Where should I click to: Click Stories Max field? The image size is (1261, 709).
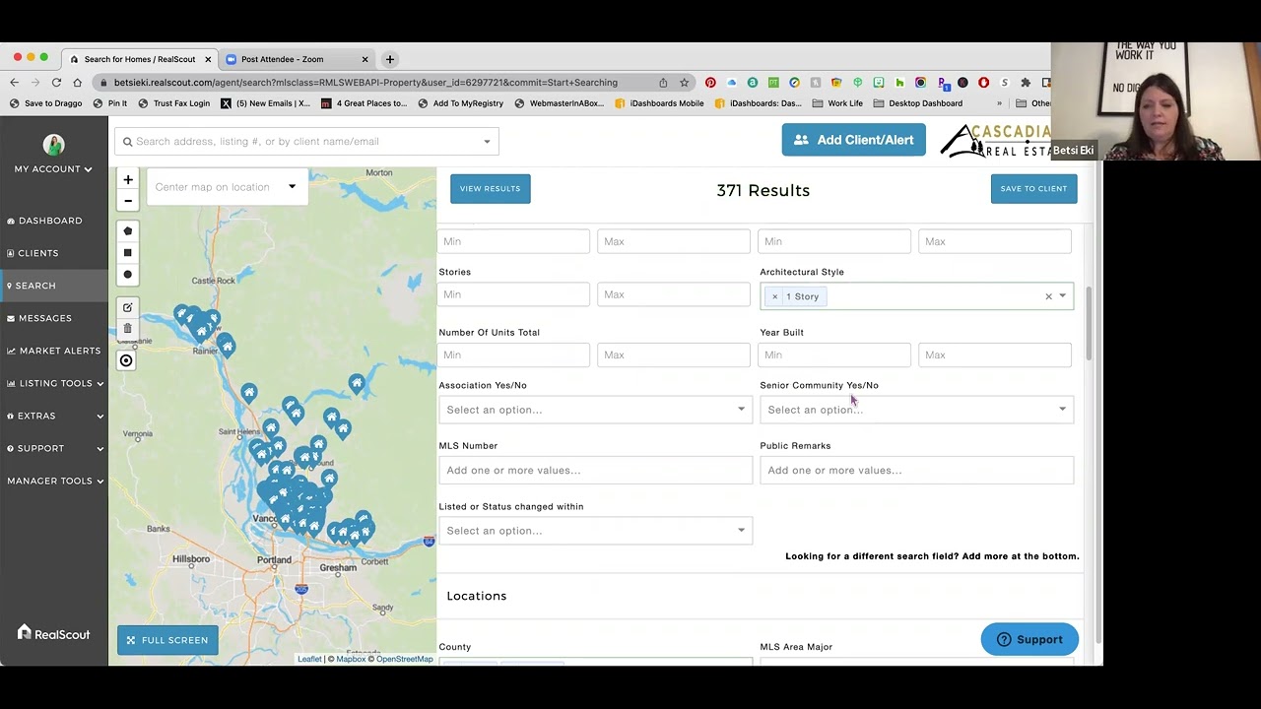click(674, 294)
